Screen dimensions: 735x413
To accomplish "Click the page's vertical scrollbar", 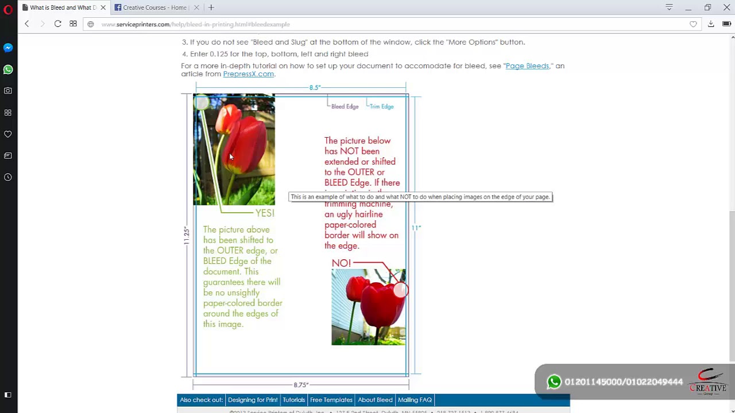I will pyautogui.click(x=733, y=286).
